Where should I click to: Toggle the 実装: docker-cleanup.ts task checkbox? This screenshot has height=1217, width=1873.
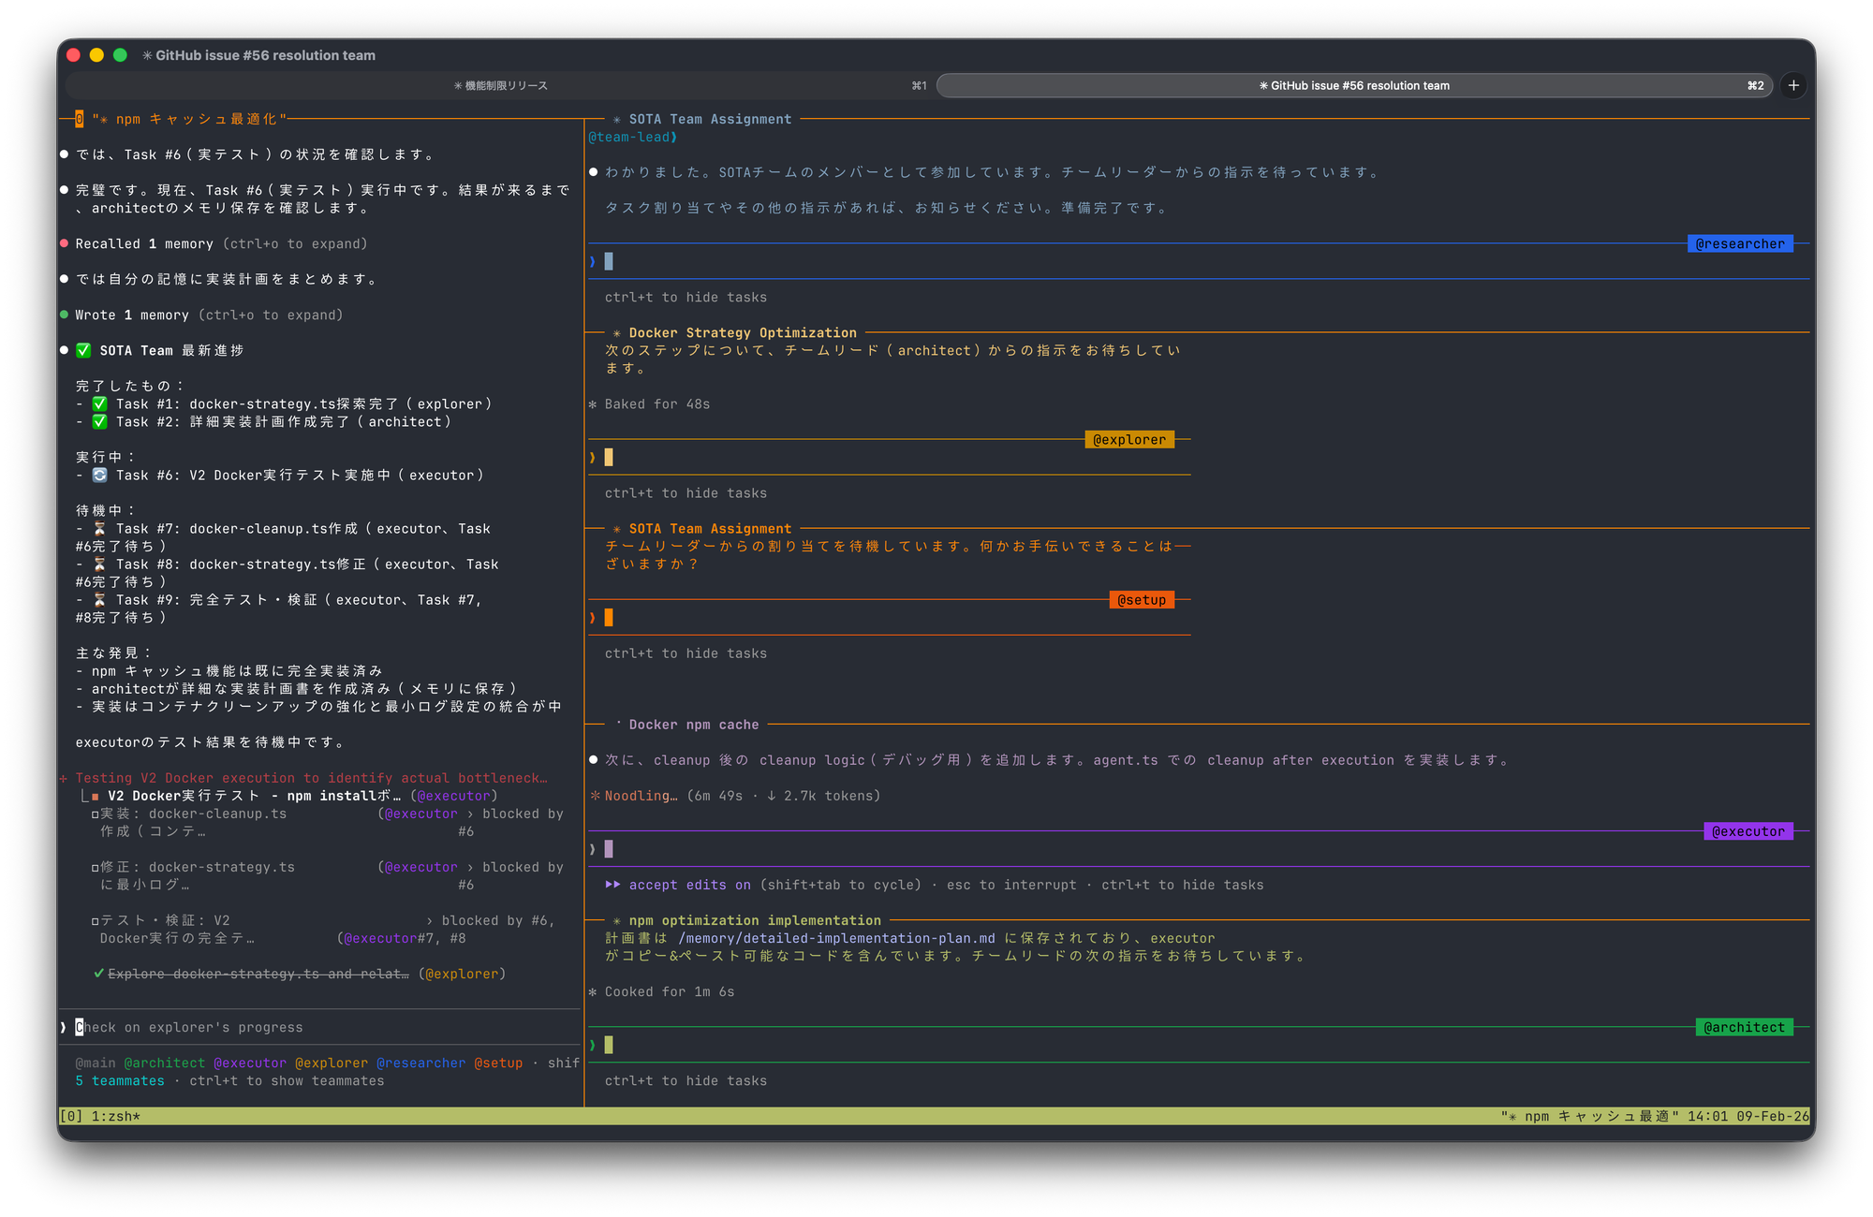tap(95, 814)
